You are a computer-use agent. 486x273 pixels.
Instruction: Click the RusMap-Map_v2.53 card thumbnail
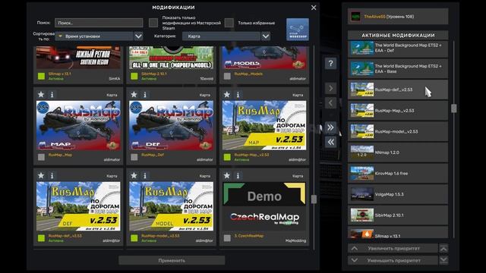264,125
